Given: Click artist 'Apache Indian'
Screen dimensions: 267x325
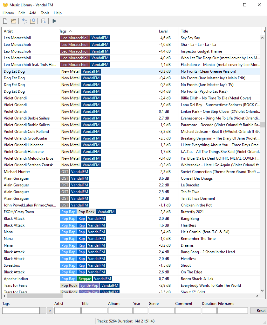Looking at the screenshot, I should coord(16,279).
